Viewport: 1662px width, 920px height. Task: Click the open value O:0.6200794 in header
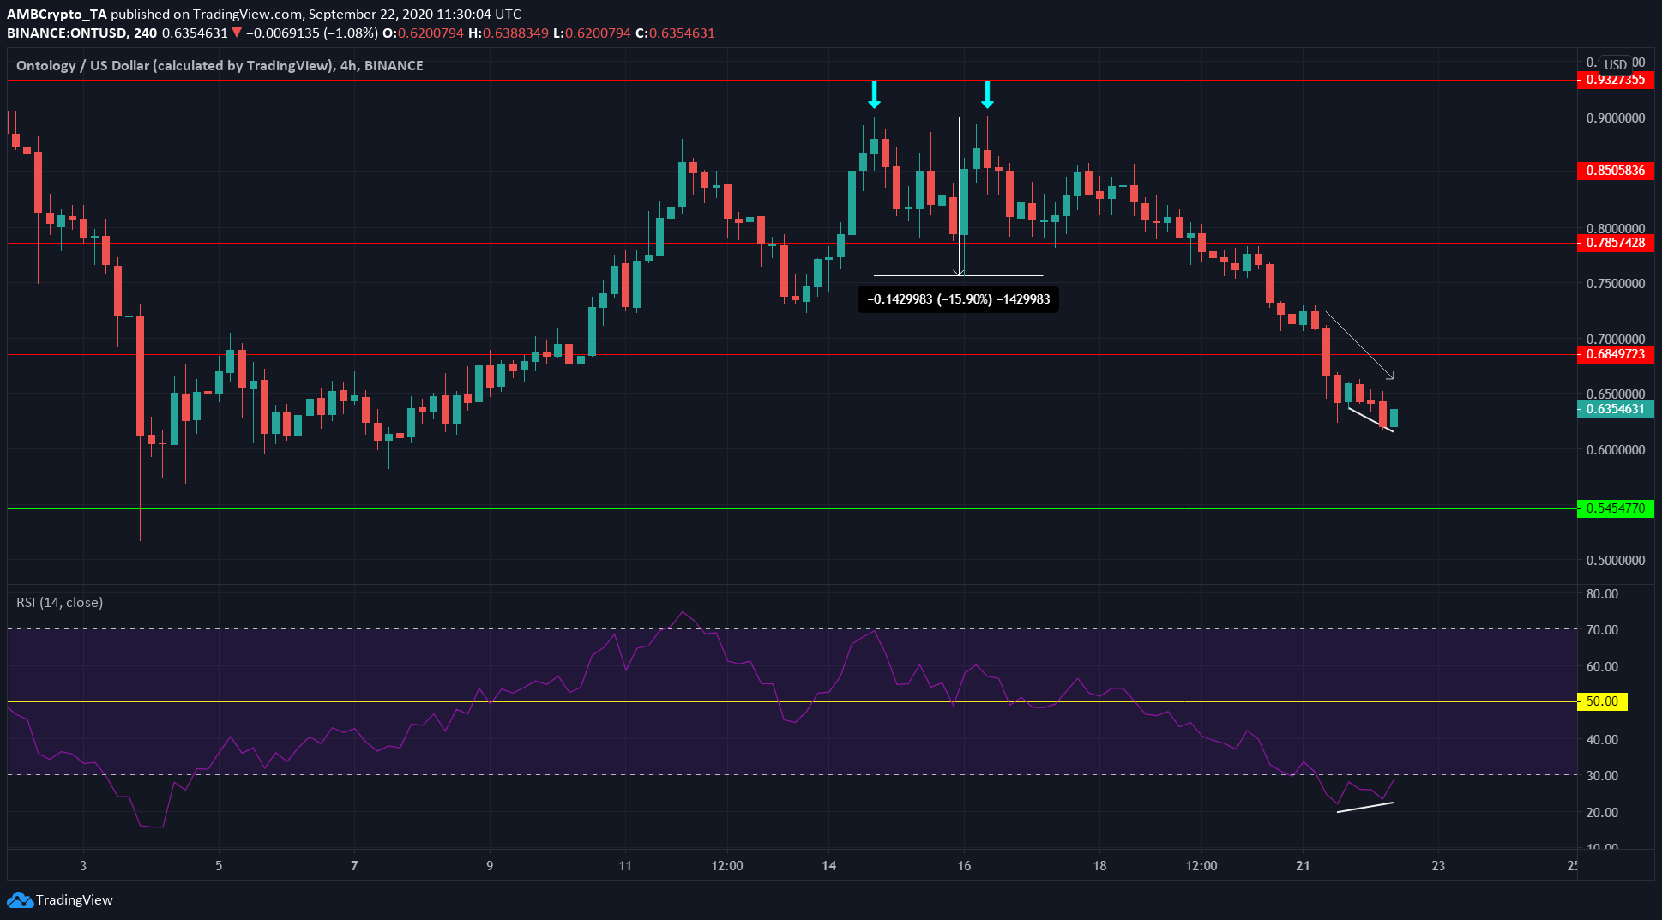[x=423, y=33]
